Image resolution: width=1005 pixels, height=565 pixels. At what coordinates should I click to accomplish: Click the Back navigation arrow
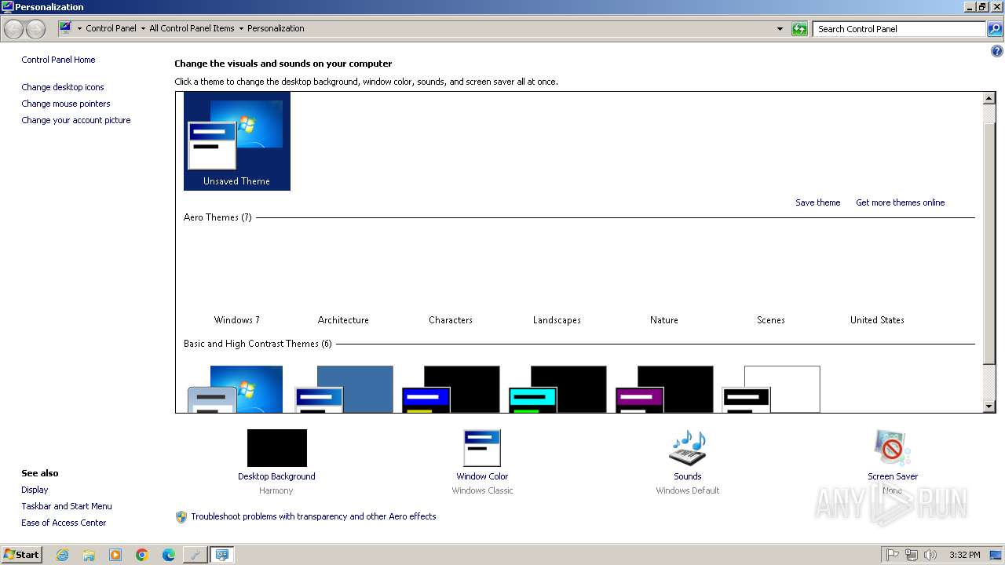tap(14, 29)
